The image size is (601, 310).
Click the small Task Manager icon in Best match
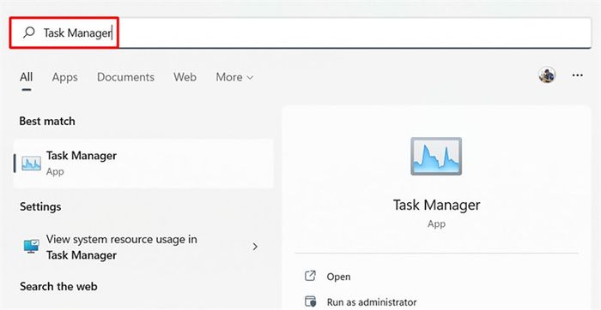coord(31,164)
